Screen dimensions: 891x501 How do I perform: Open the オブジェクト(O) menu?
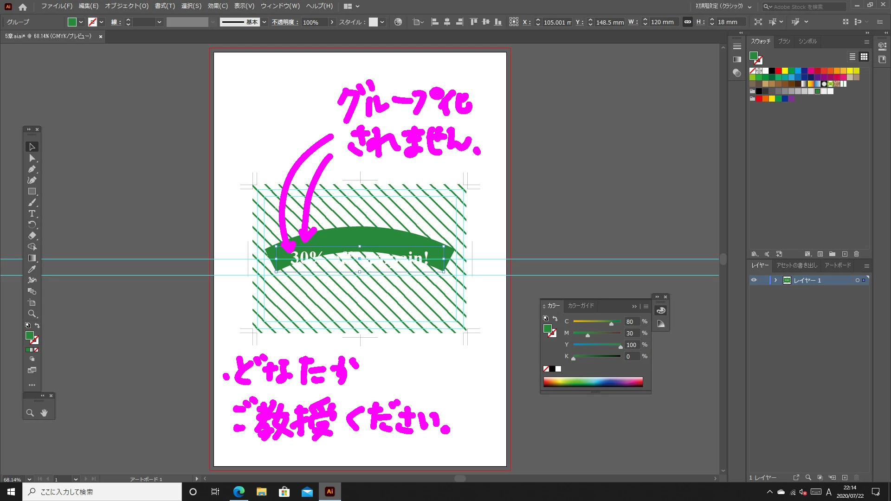[126, 6]
